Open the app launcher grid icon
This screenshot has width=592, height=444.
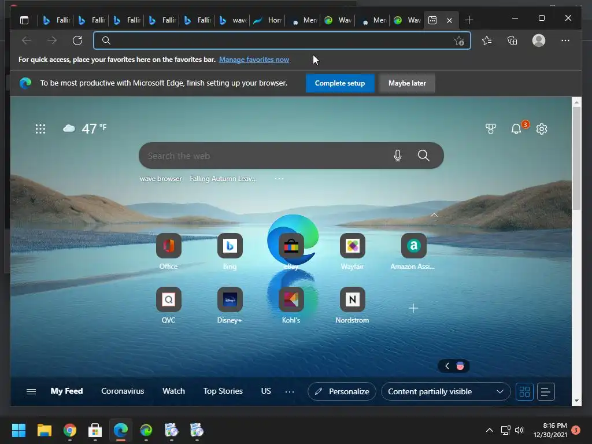[x=40, y=129]
